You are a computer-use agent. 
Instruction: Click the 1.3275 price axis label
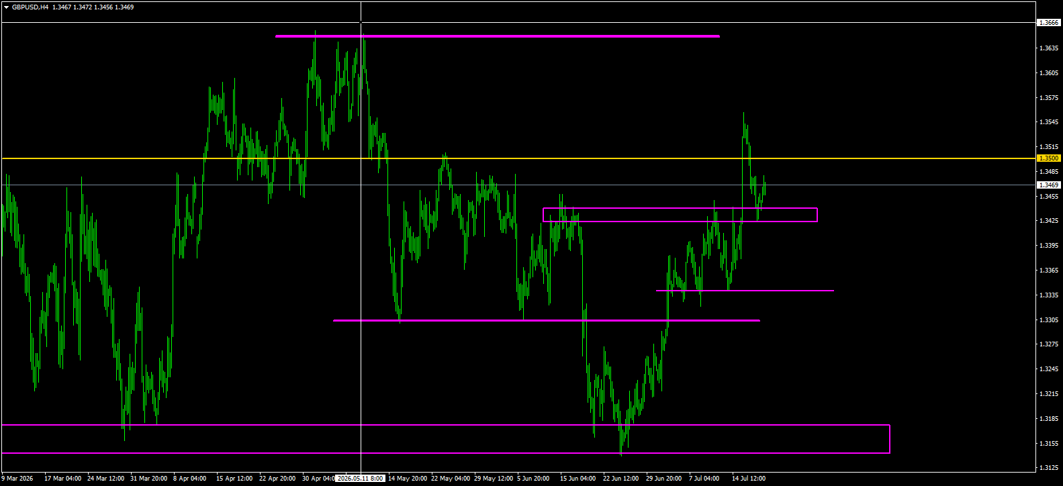[1049, 344]
